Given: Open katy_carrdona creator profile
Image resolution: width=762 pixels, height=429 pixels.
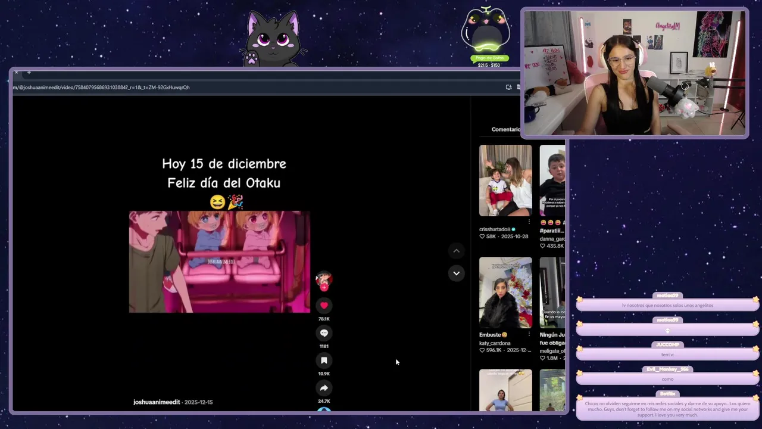Looking at the screenshot, I should point(495,343).
